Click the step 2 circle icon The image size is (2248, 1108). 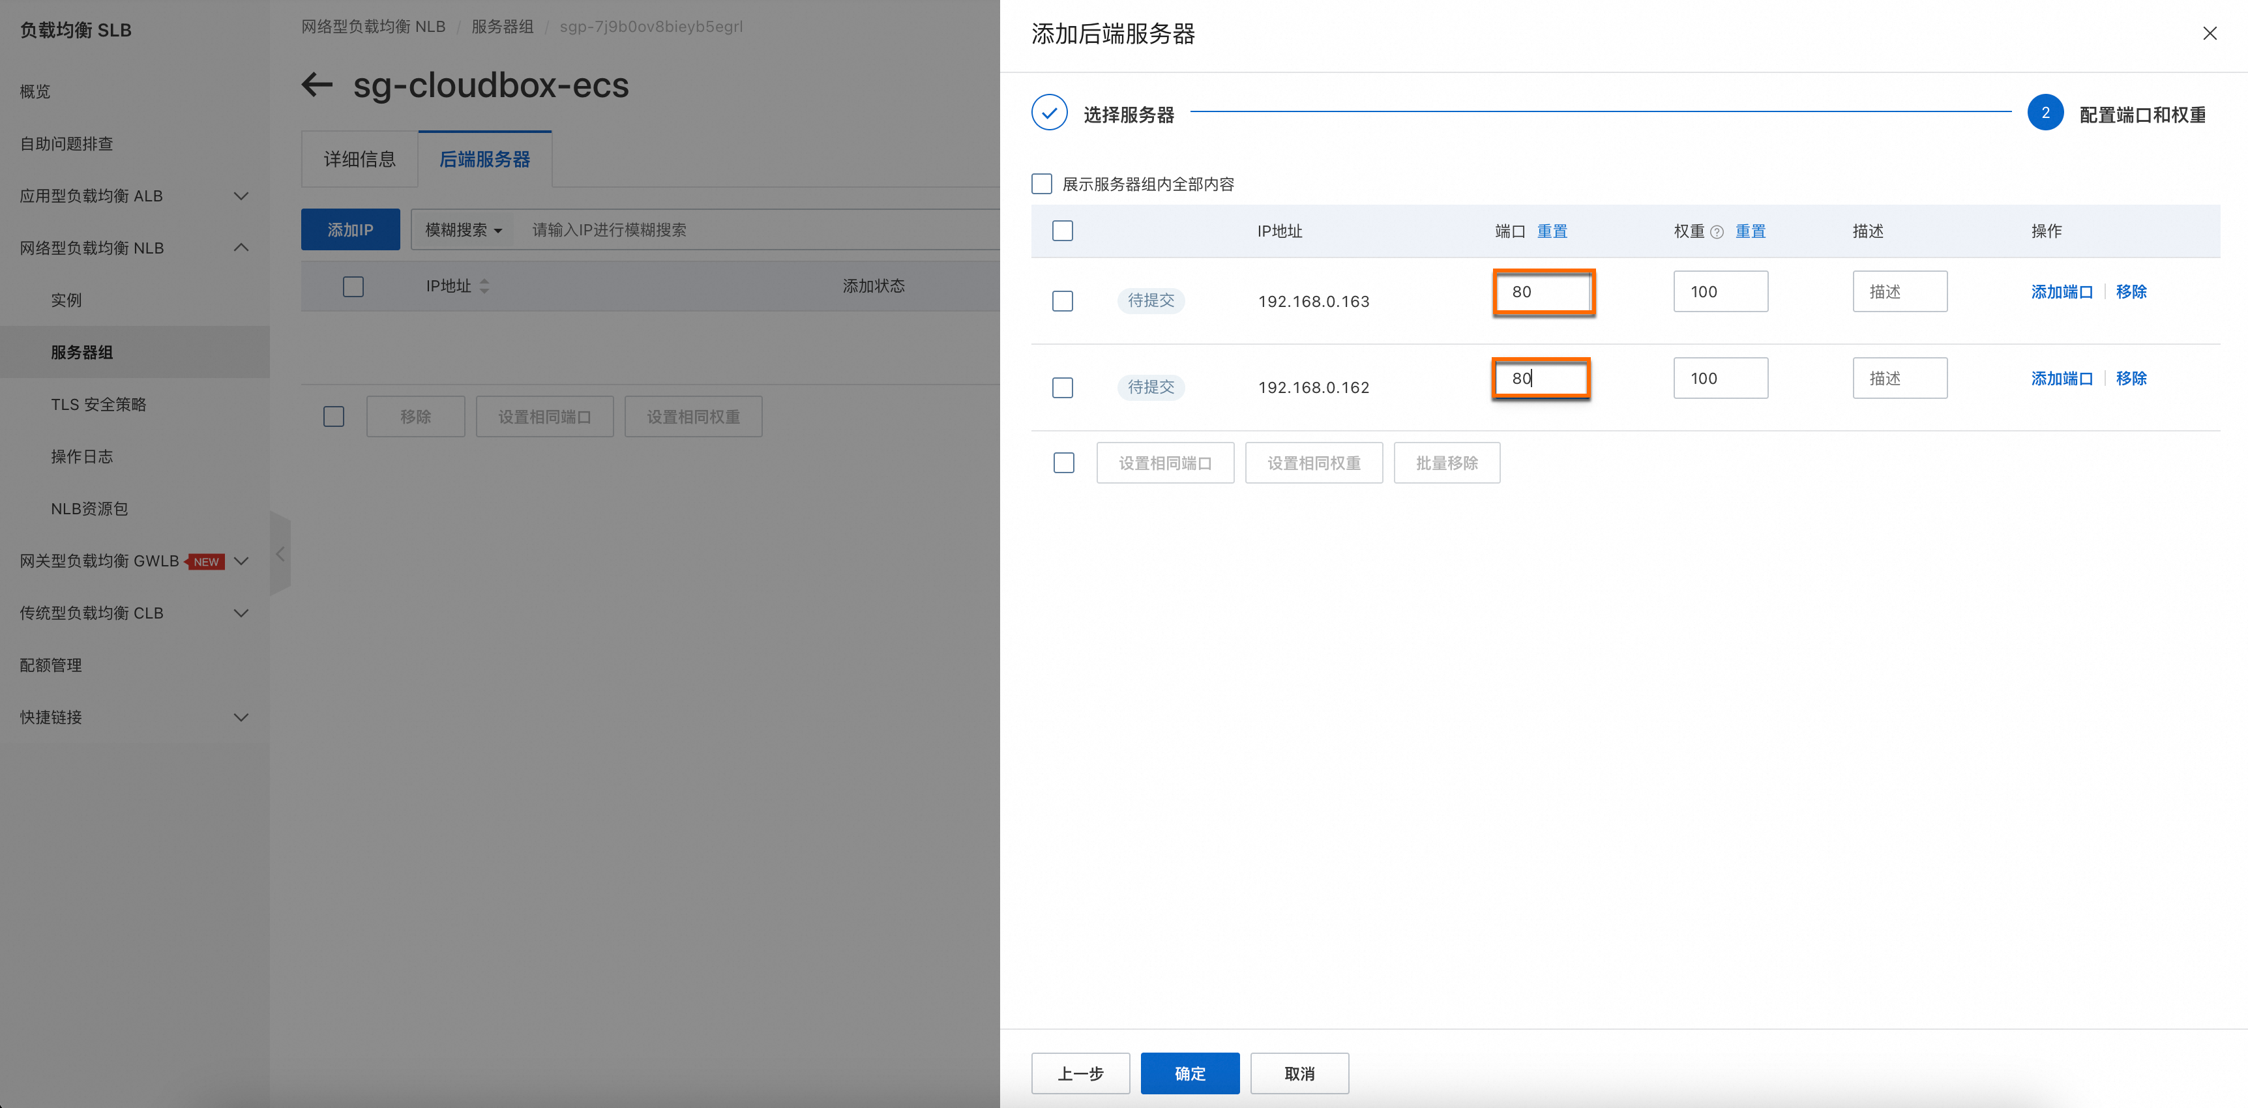click(x=2045, y=113)
